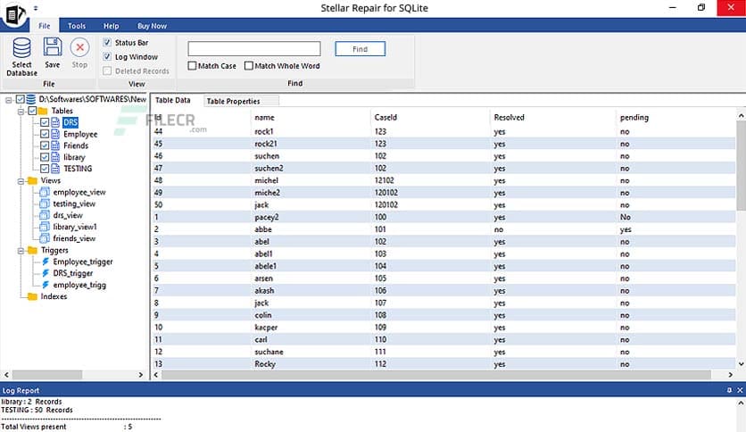Click the Resolved column header
The width and height of the screenshot is (746, 432).
(509, 117)
